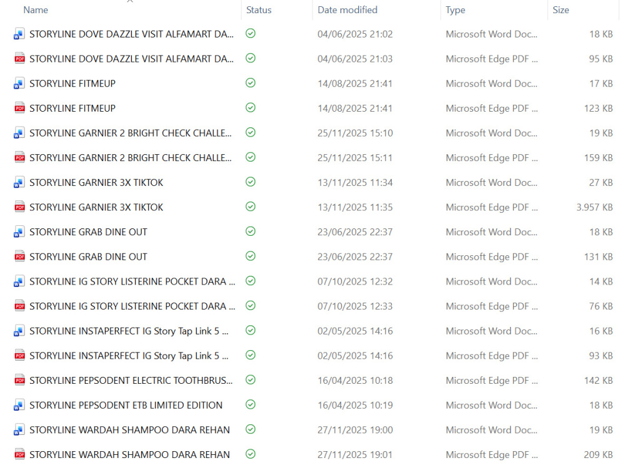Select STORYLINE GARNIER 2 BRIGHT CHECK PDF name
The width and height of the screenshot is (625, 468).
point(131,158)
